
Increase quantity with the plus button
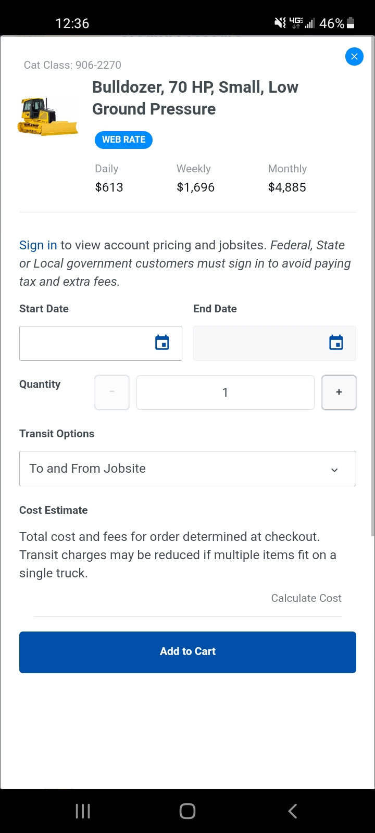tap(339, 393)
